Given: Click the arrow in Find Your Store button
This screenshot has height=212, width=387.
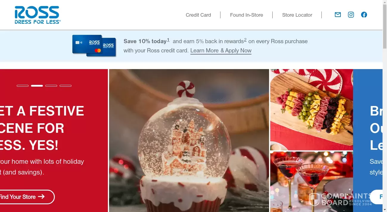Looking at the screenshot, I should (41, 197).
